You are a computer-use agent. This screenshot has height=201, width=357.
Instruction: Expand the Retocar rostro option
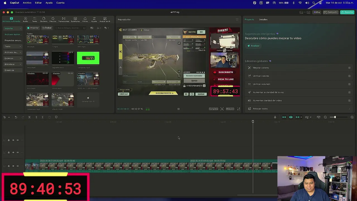pyautogui.click(x=349, y=109)
